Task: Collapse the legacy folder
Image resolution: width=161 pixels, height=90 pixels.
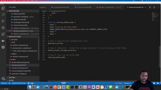Action: coord(10,54)
